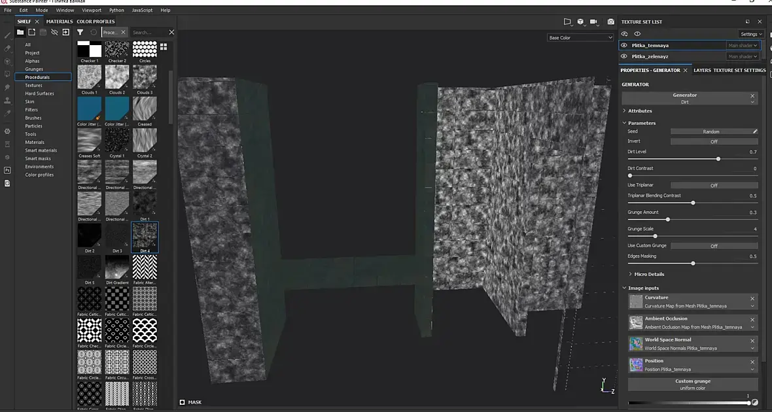Select the Grunges shelf category
Image resolution: width=772 pixels, height=412 pixels.
point(34,69)
